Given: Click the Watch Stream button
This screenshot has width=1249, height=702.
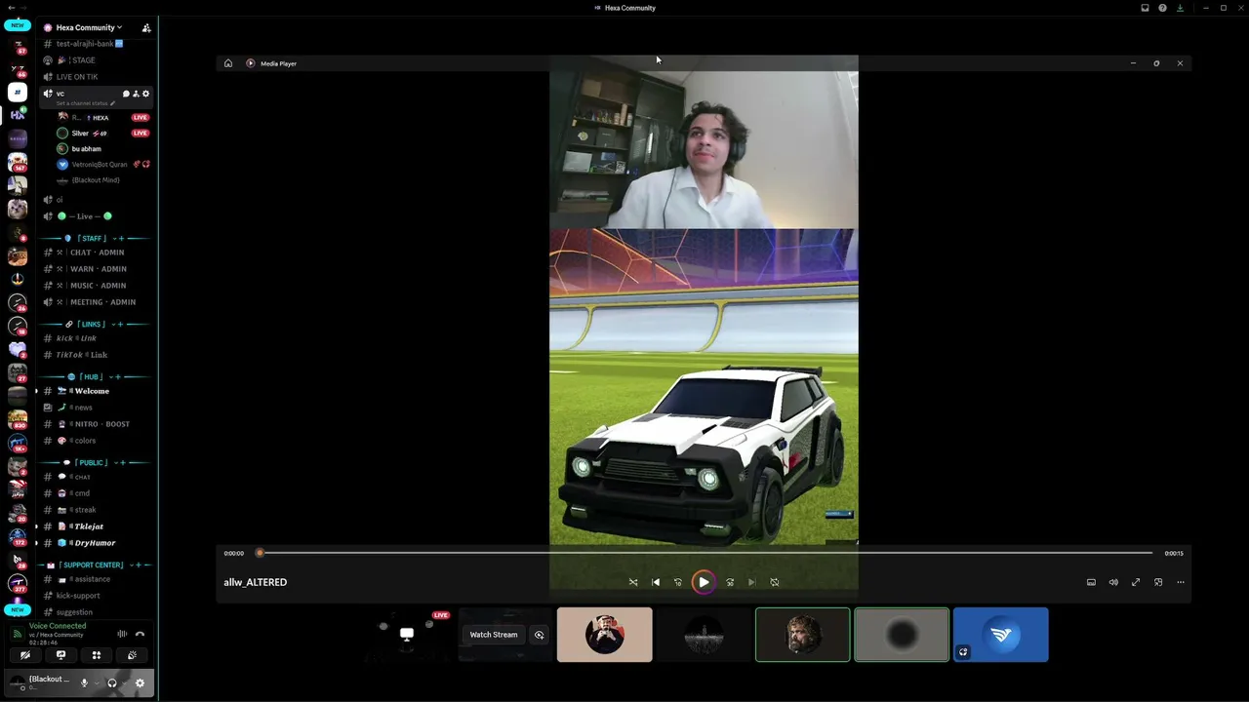Looking at the screenshot, I should (x=494, y=635).
